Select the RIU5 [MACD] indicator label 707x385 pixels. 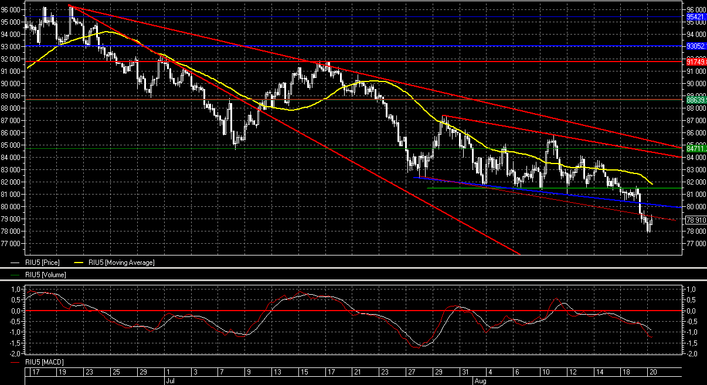pos(44,362)
